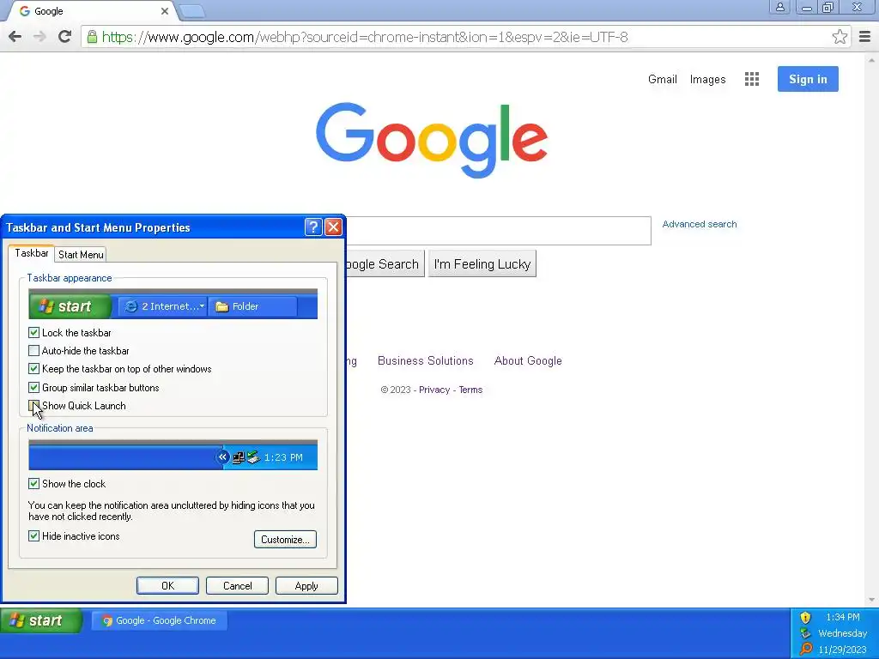Open the Images link
This screenshot has width=879, height=659.
[x=707, y=79]
